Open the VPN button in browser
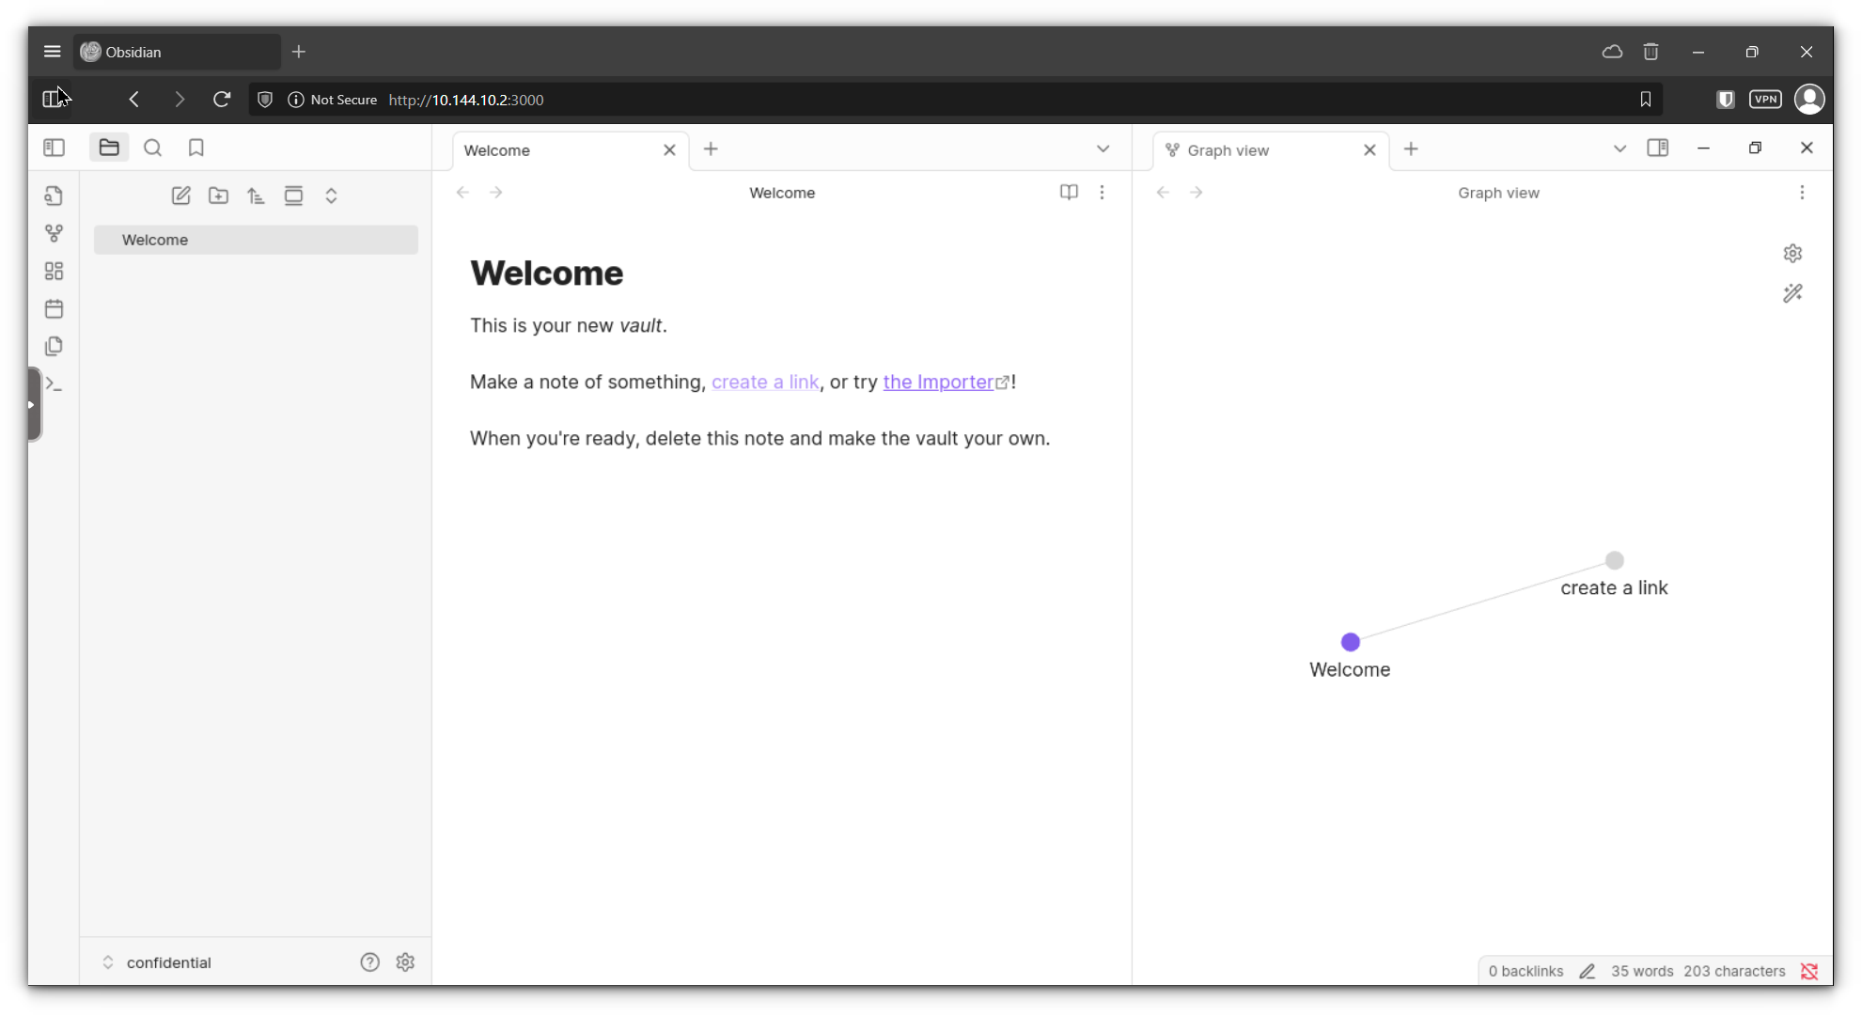 pyautogui.click(x=1765, y=100)
